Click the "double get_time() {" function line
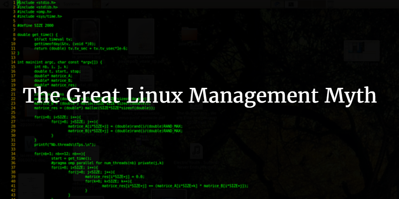399x199 pixels. pos(37,35)
